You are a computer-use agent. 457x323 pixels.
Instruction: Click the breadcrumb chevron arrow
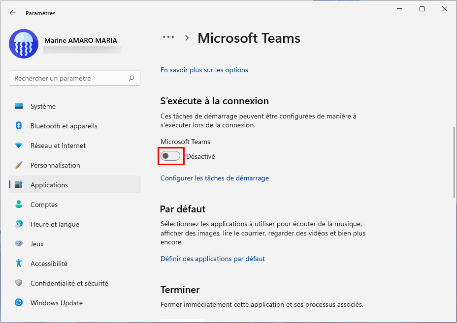[x=187, y=38]
